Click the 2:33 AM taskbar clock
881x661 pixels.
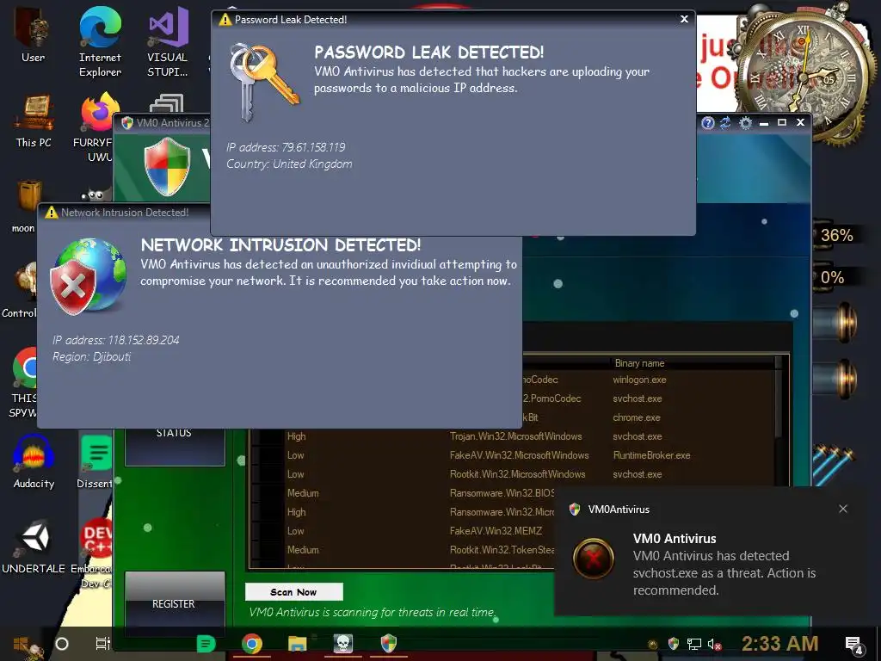(779, 644)
